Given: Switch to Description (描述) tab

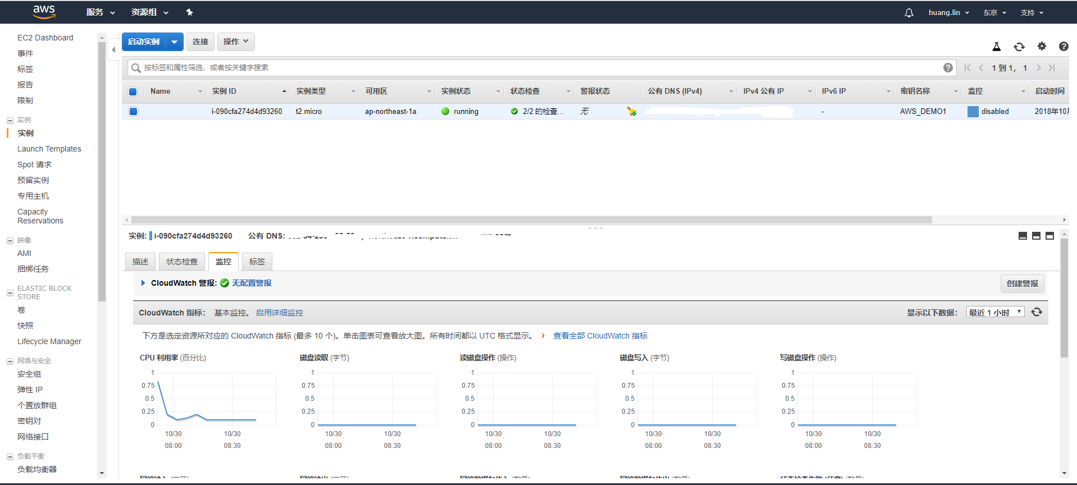Looking at the screenshot, I should (140, 262).
